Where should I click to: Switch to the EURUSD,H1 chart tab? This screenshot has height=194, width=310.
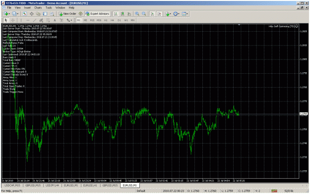pyautogui.click(x=90, y=186)
